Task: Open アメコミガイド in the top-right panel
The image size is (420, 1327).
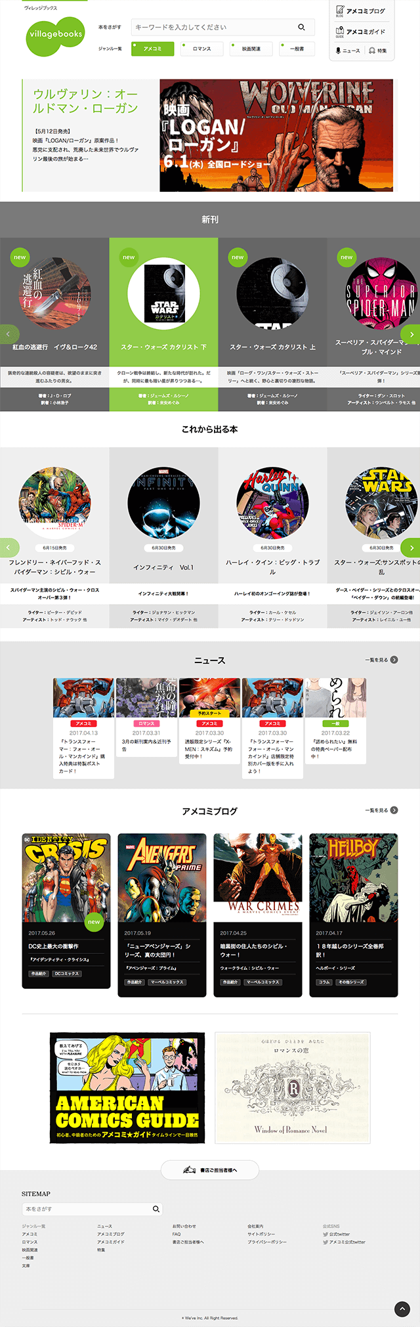Action: tap(361, 32)
